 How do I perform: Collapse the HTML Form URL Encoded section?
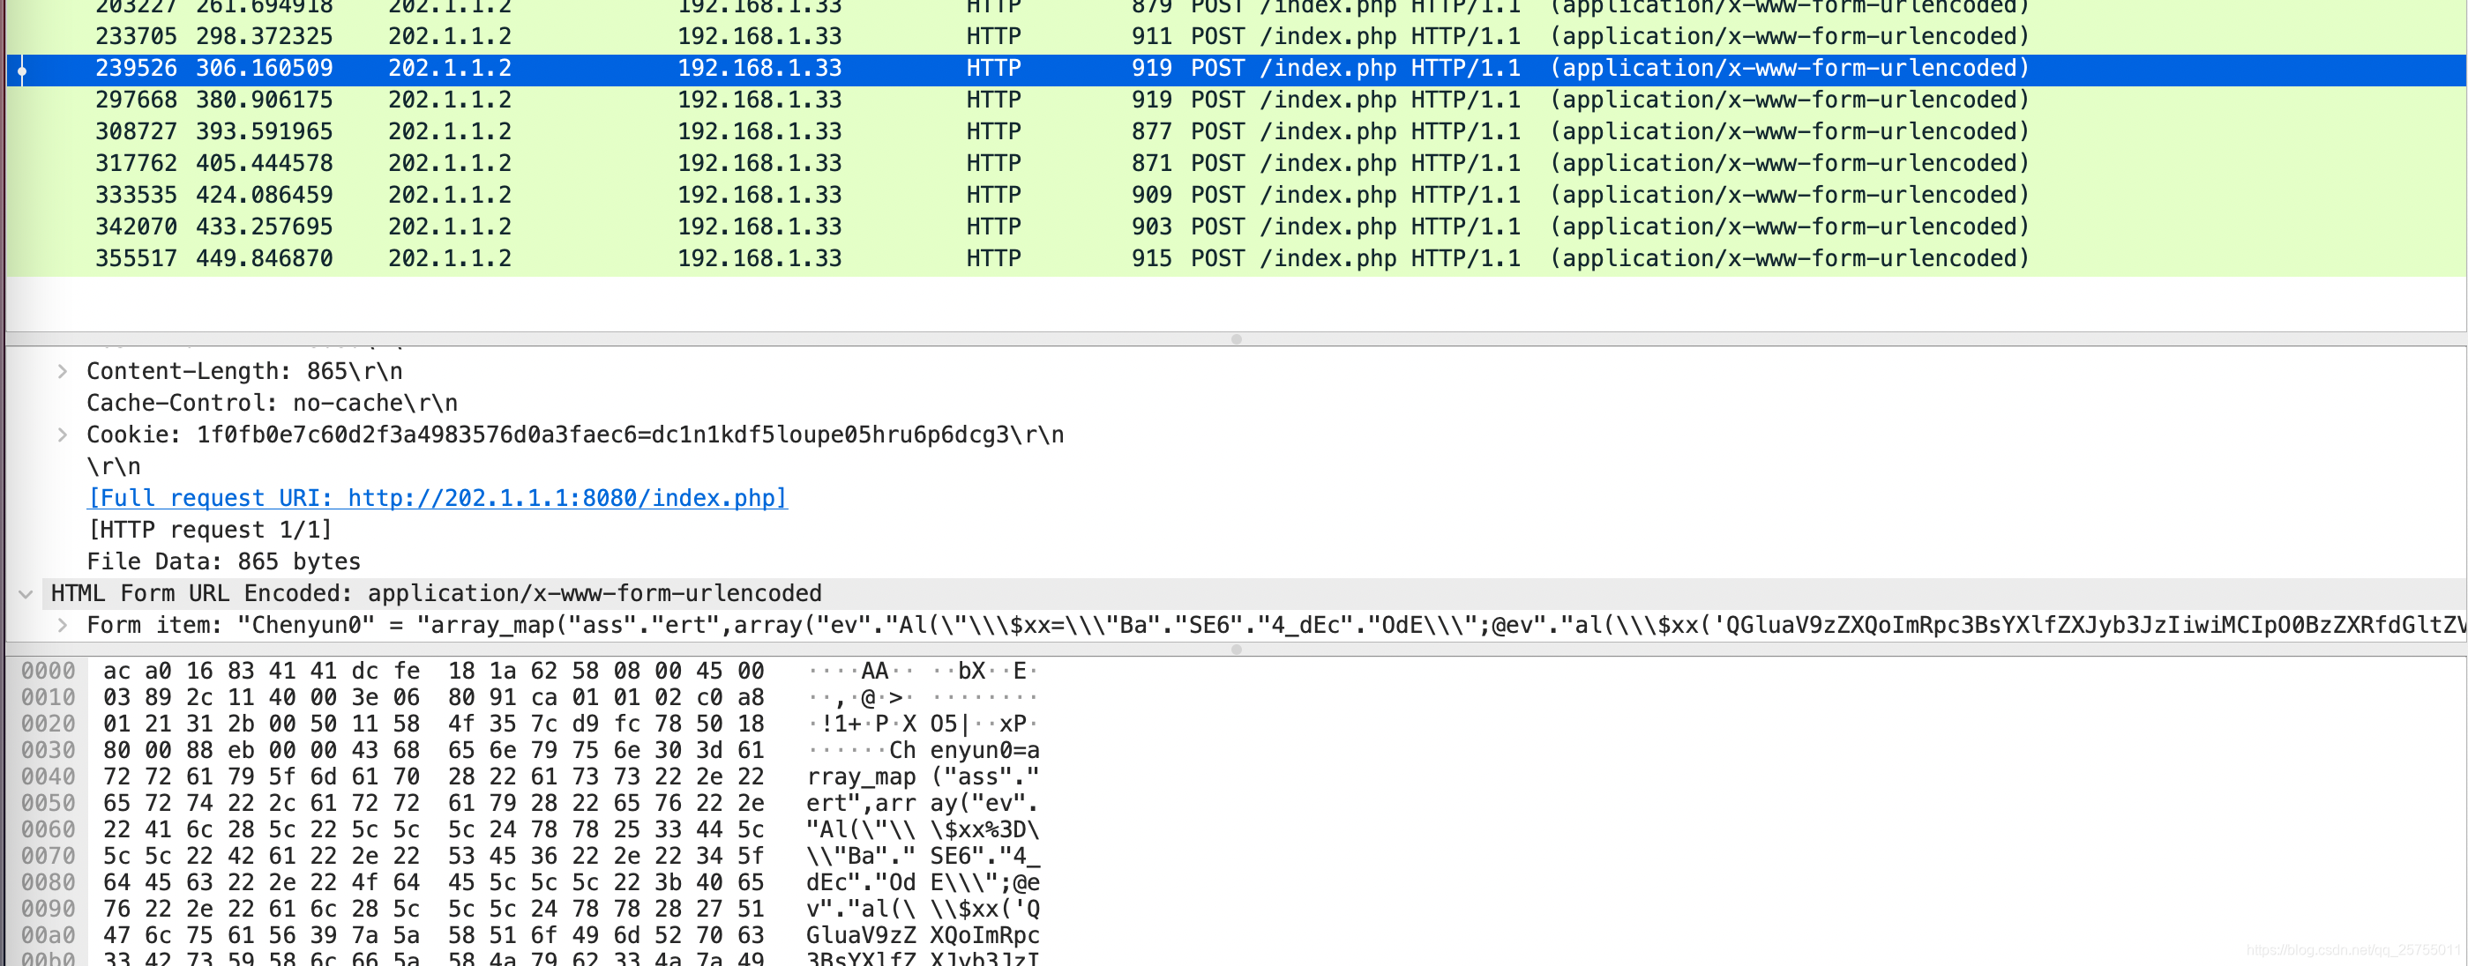[x=26, y=593]
